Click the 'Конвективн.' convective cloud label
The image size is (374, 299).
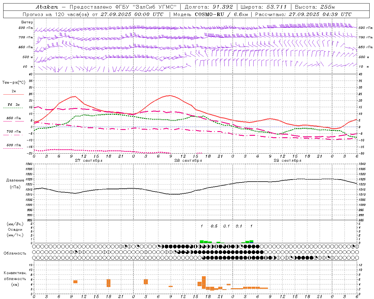pyautogui.click(x=15, y=273)
